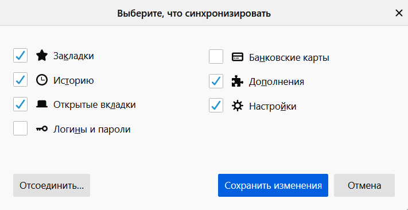The width and height of the screenshot is (408, 210).
Task: Click the star icon next to Закладки
Action: click(42, 56)
